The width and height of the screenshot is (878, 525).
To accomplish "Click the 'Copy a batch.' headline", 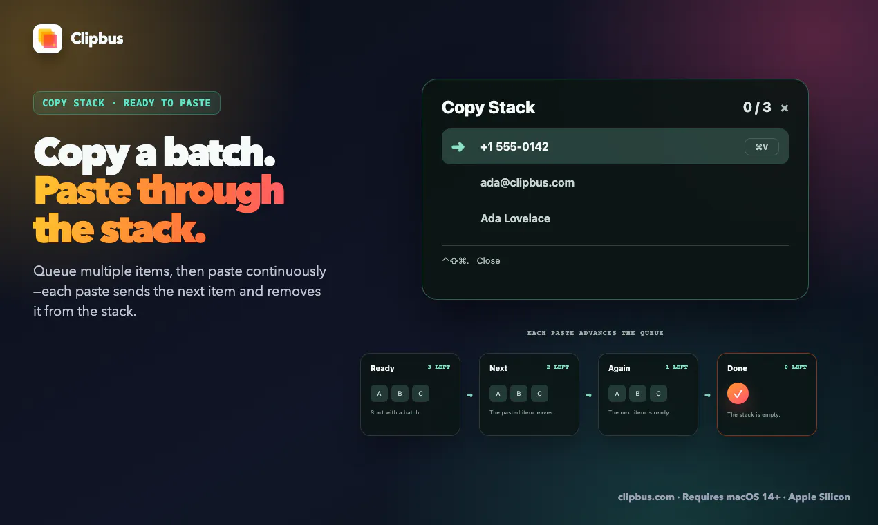I will (x=154, y=152).
